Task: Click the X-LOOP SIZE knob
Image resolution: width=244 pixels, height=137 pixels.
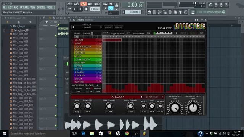Action: pyautogui.click(x=77, y=106)
